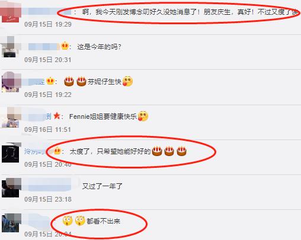Click the comment text "这是今年的吗?"
The image size is (301, 240).
(100, 47)
